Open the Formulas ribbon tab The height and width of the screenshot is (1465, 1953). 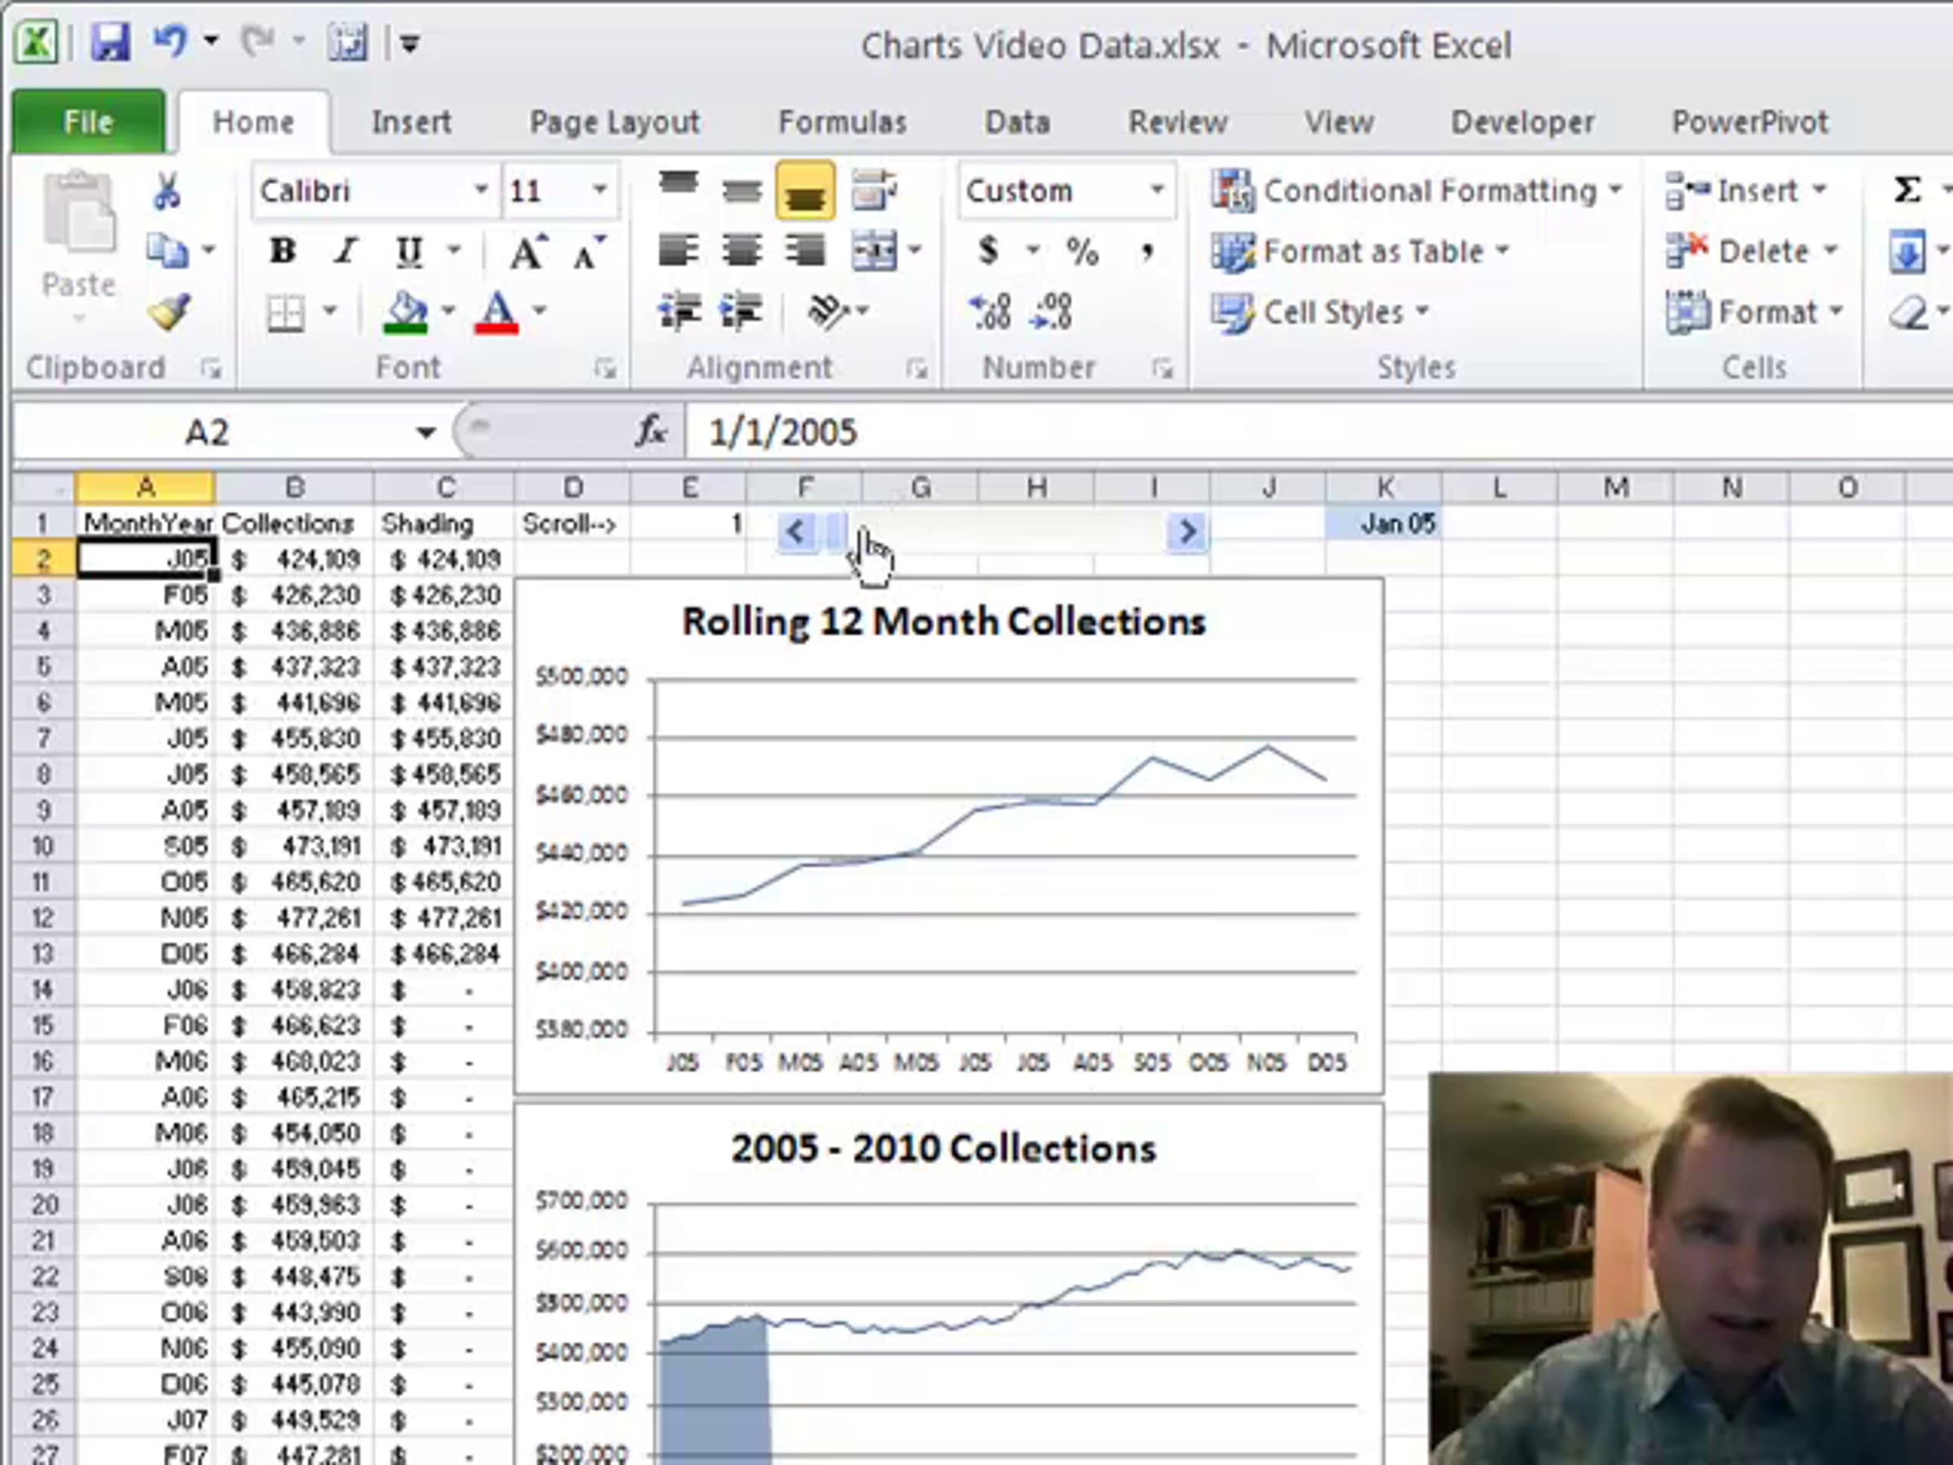coord(842,122)
